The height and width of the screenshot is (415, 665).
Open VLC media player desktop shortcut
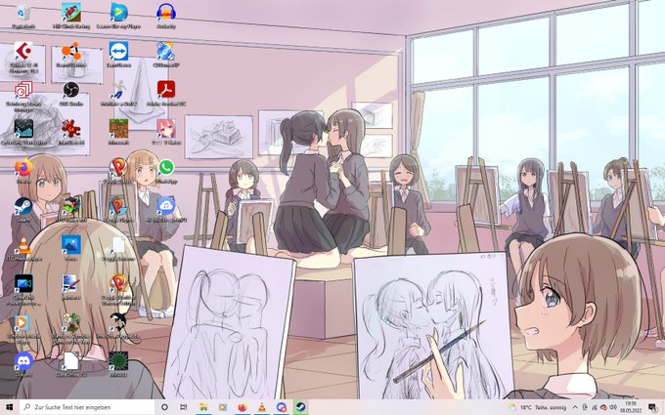click(x=23, y=249)
